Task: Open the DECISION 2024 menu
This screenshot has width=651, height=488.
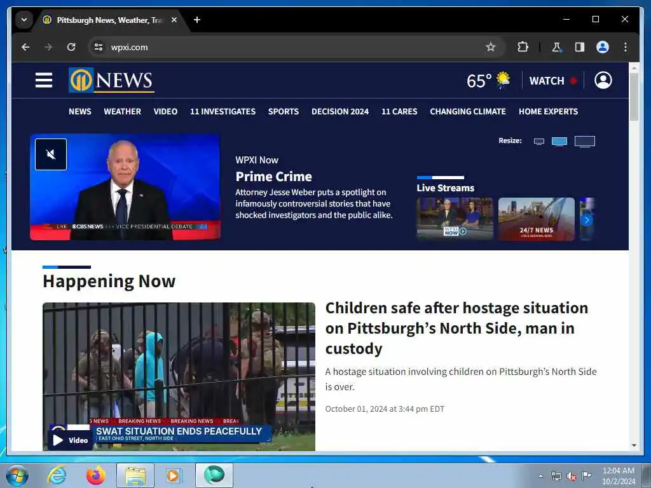Action: (340, 111)
